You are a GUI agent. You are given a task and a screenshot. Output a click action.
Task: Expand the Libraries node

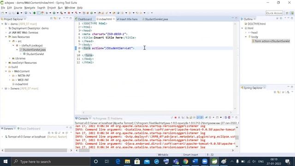(10, 59)
